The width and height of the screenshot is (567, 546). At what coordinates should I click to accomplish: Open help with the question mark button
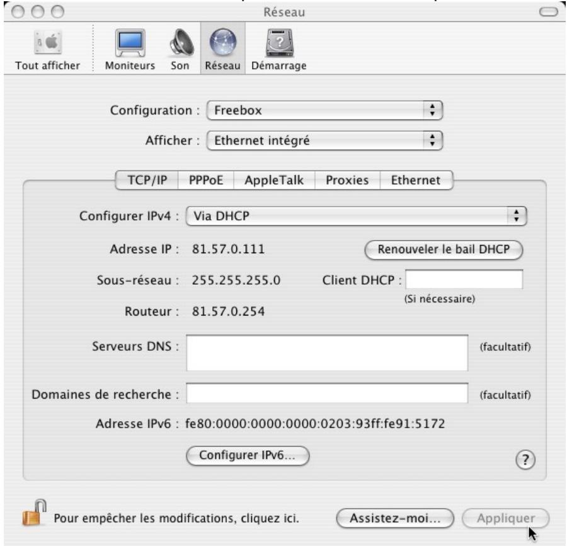click(x=525, y=460)
